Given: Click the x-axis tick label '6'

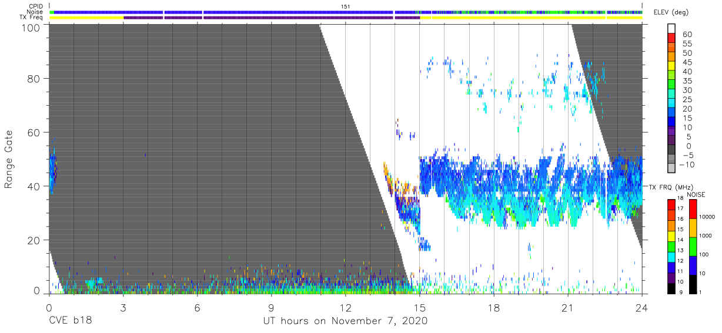Looking at the screenshot, I should click(x=197, y=307).
